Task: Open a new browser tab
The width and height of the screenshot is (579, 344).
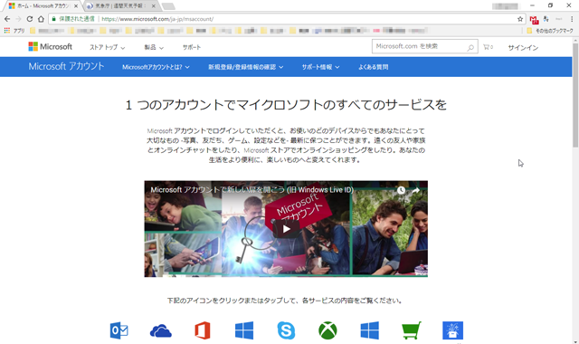Action: 168,6
